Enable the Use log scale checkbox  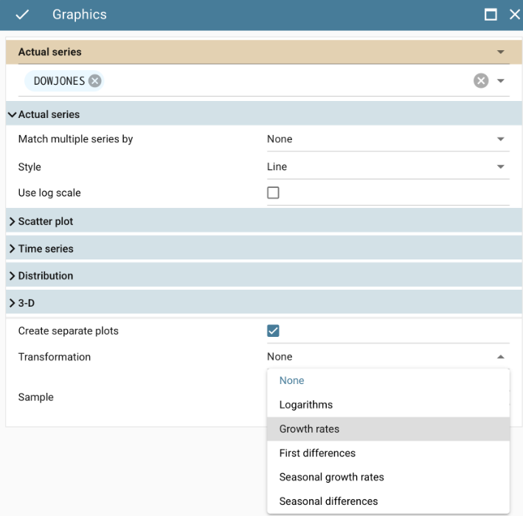pyautogui.click(x=273, y=193)
